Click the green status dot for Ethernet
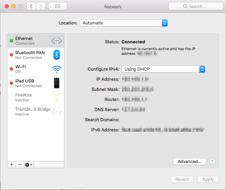The width and height of the screenshot is (226, 190). click(x=11, y=41)
